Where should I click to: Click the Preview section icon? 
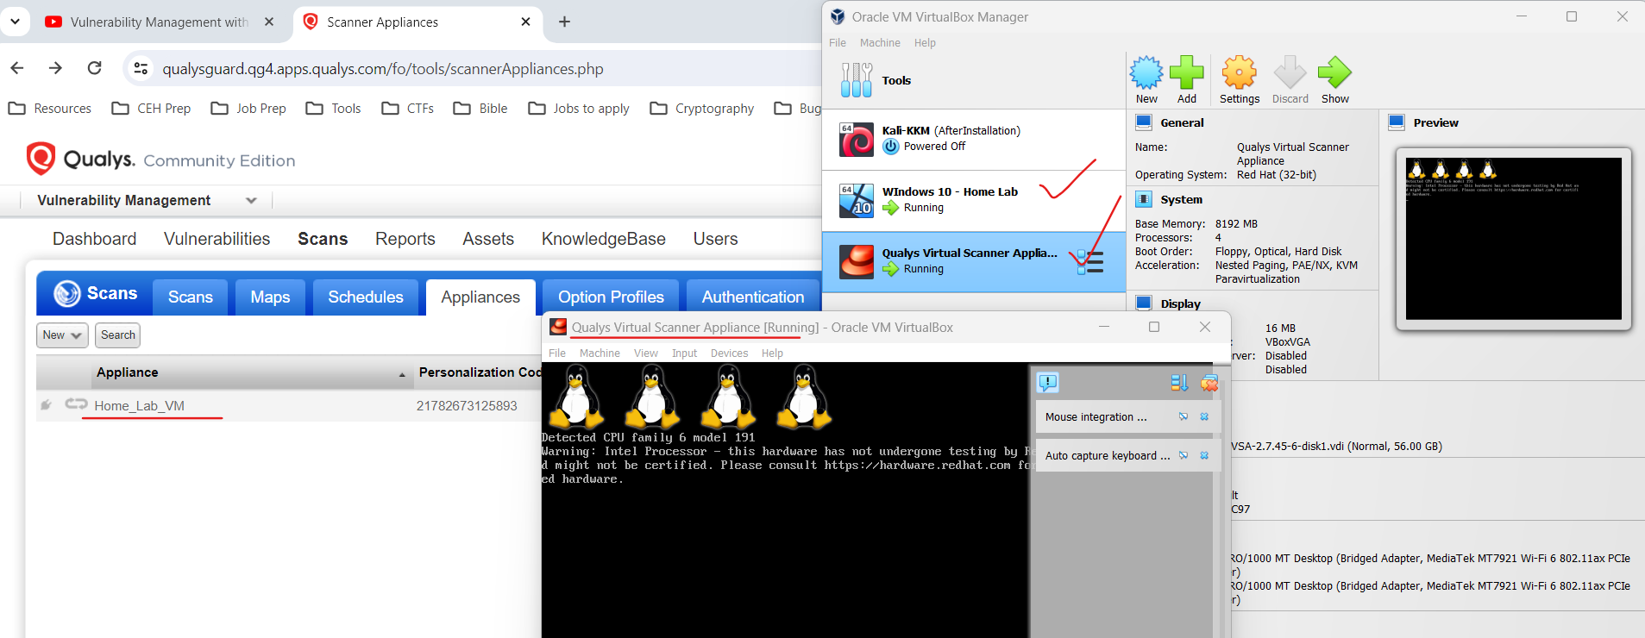point(1397,122)
